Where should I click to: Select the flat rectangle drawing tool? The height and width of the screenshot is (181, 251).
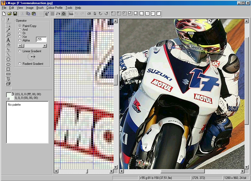pyautogui.click(x=8, y=74)
